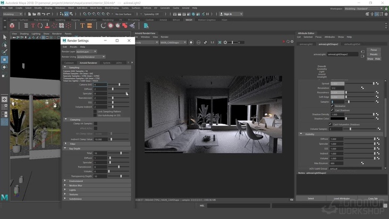Open the Mesh Tools menu
The width and height of the screenshot is (389, 219).
pos(96,8)
